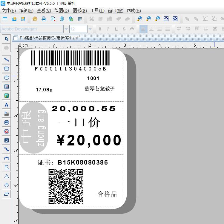The width and height of the screenshot is (224, 224).
Task: Click the plain zoom magnifier icon
Action: point(157,19)
